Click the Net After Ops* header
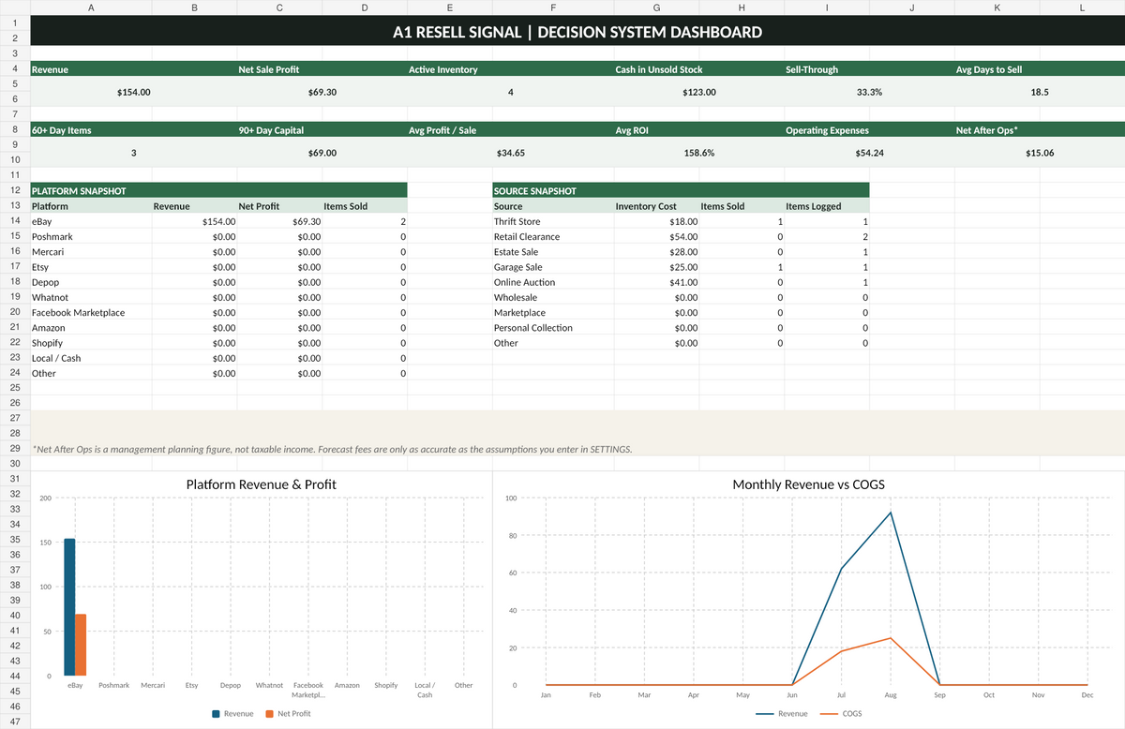 tap(1039, 129)
